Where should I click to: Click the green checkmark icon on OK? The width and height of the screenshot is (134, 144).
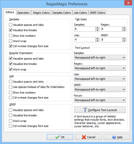pyautogui.click(x=58, y=137)
